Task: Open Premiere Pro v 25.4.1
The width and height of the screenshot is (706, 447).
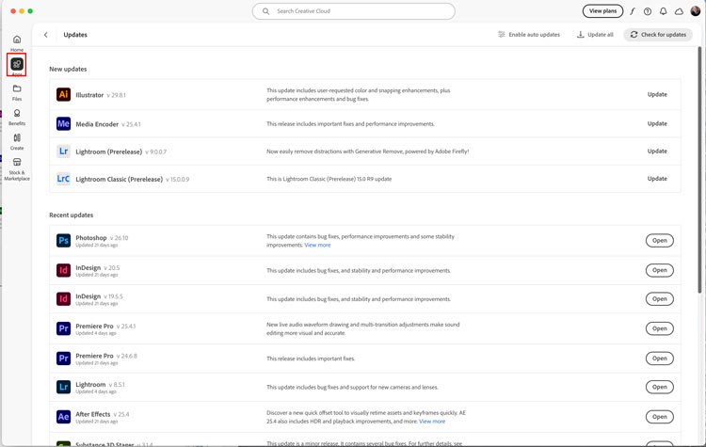Action: (x=659, y=328)
